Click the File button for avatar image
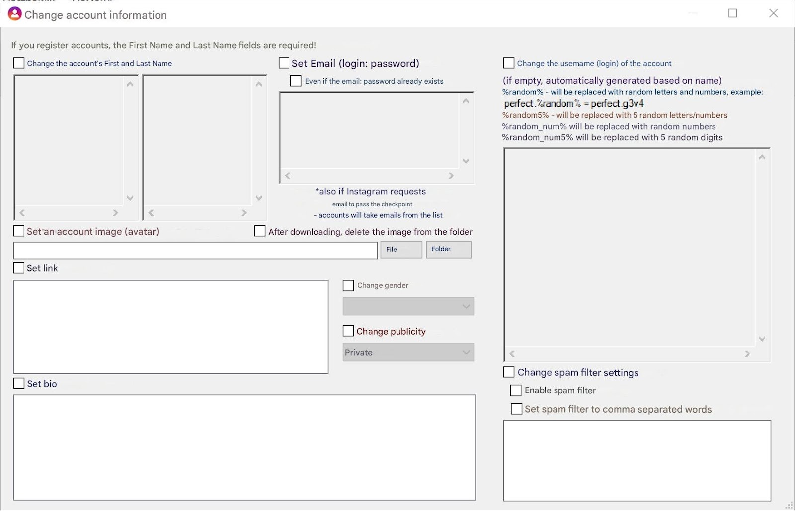The image size is (795, 511). 401,249
